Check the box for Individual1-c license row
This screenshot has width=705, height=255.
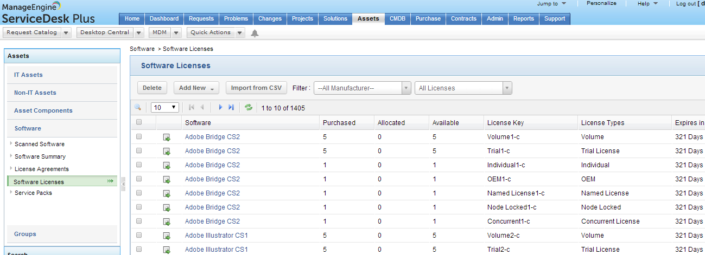(x=139, y=165)
